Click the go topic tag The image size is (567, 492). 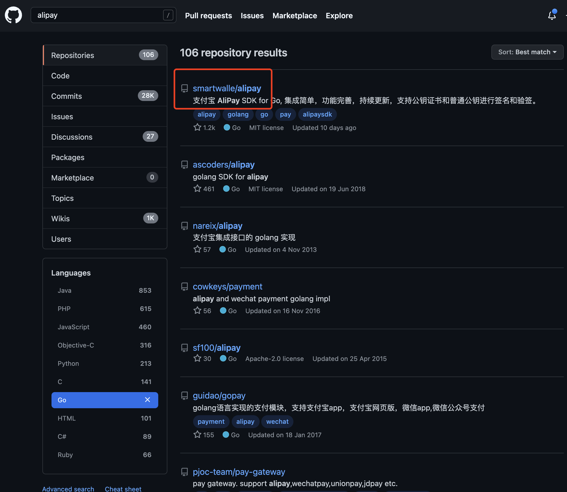tap(264, 114)
